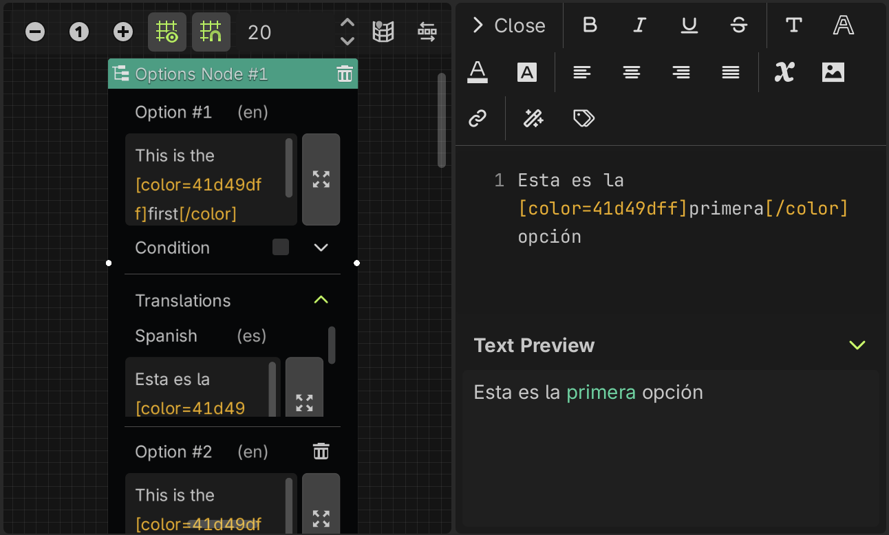This screenshot has height=535, width=889.
Task: Insert an image
Action: pos(833,72)
